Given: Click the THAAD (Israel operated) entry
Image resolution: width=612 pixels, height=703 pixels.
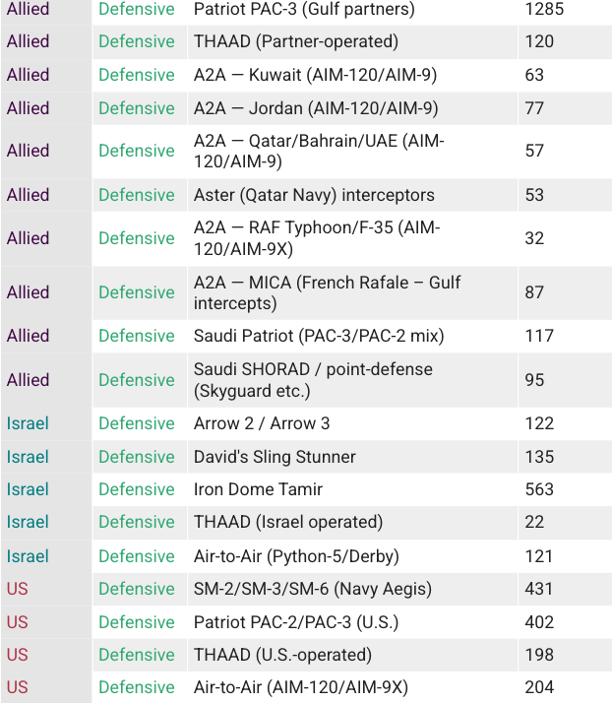Looking at the screenshot, I should click(287, 522).
